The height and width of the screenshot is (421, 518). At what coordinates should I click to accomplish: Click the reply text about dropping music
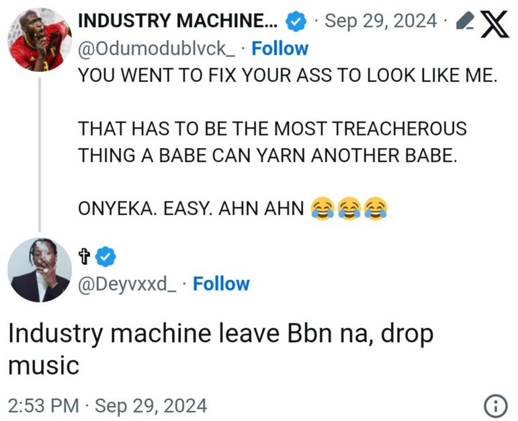point(221,349)
